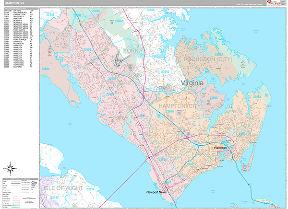Image resolution: width=288 pixels, height=209 pixels.
Task: Click ZIP code label 23185
Action: [x=50, y=14]
